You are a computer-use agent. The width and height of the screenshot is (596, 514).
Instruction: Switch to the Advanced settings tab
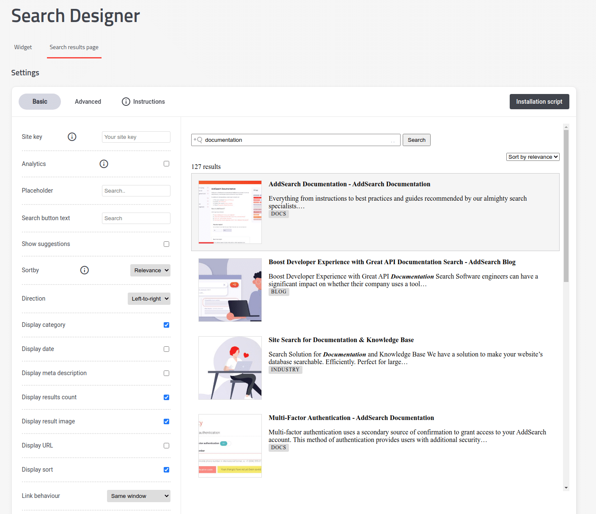point(88,102)
